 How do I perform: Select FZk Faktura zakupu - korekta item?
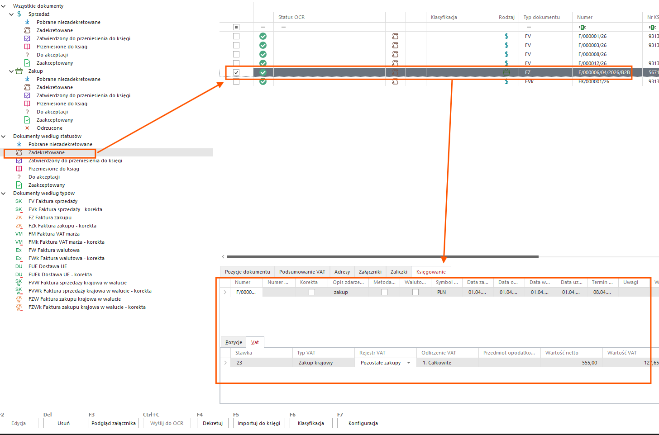pos(62,226)
